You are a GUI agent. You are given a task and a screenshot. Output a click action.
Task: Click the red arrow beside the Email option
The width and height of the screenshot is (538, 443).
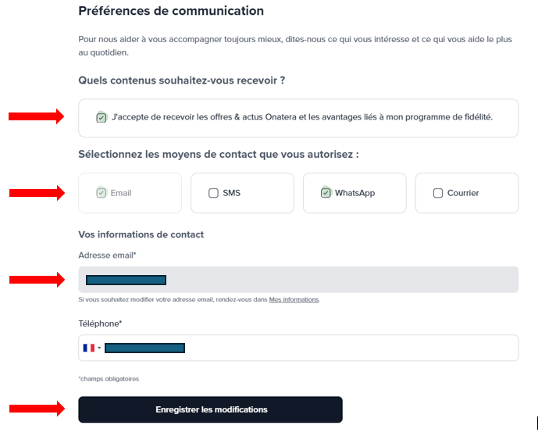pyautogui.click(x=37, y=193)
